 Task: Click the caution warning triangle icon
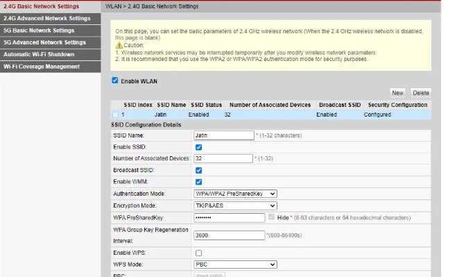pos(119,45)
